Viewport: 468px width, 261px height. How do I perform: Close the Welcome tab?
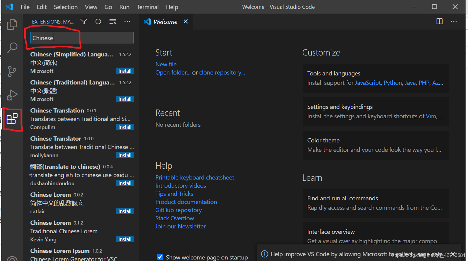pyautogui.click(x=186, y=21)
